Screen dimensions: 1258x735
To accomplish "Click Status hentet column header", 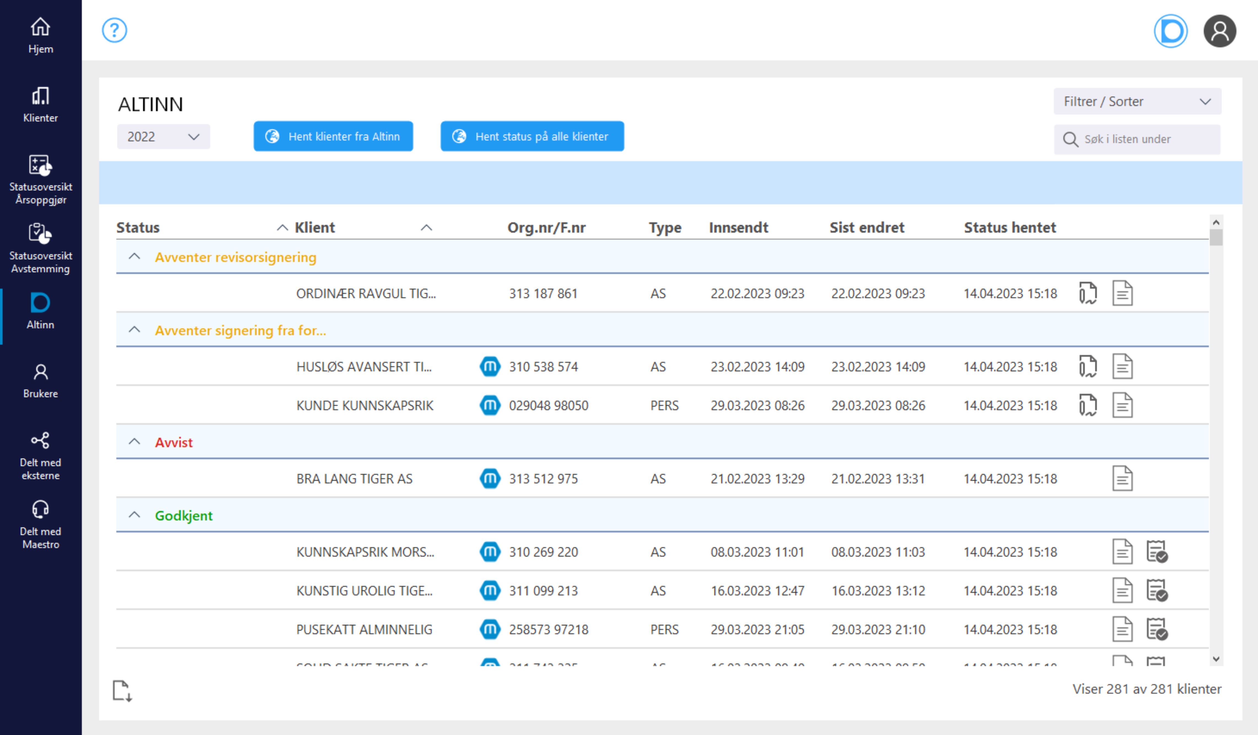I will pos(1010,228).
